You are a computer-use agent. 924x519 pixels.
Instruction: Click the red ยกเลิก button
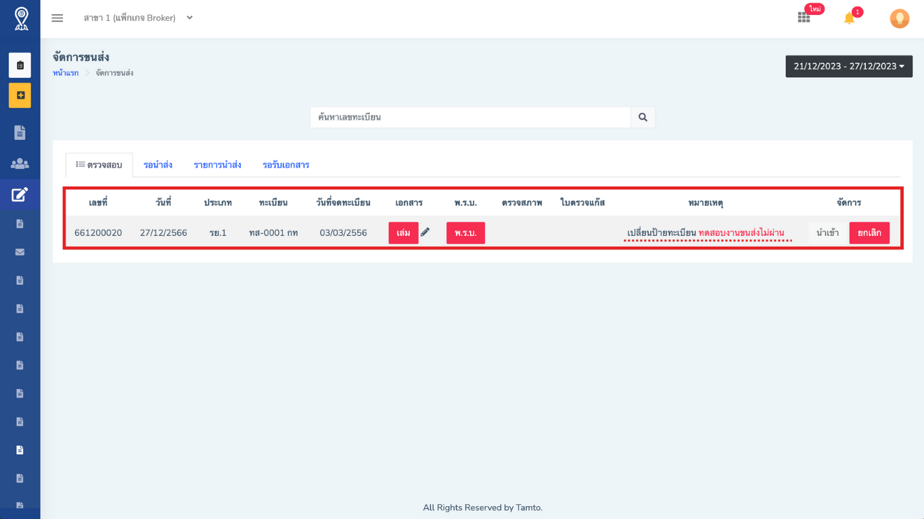(869, 233)
